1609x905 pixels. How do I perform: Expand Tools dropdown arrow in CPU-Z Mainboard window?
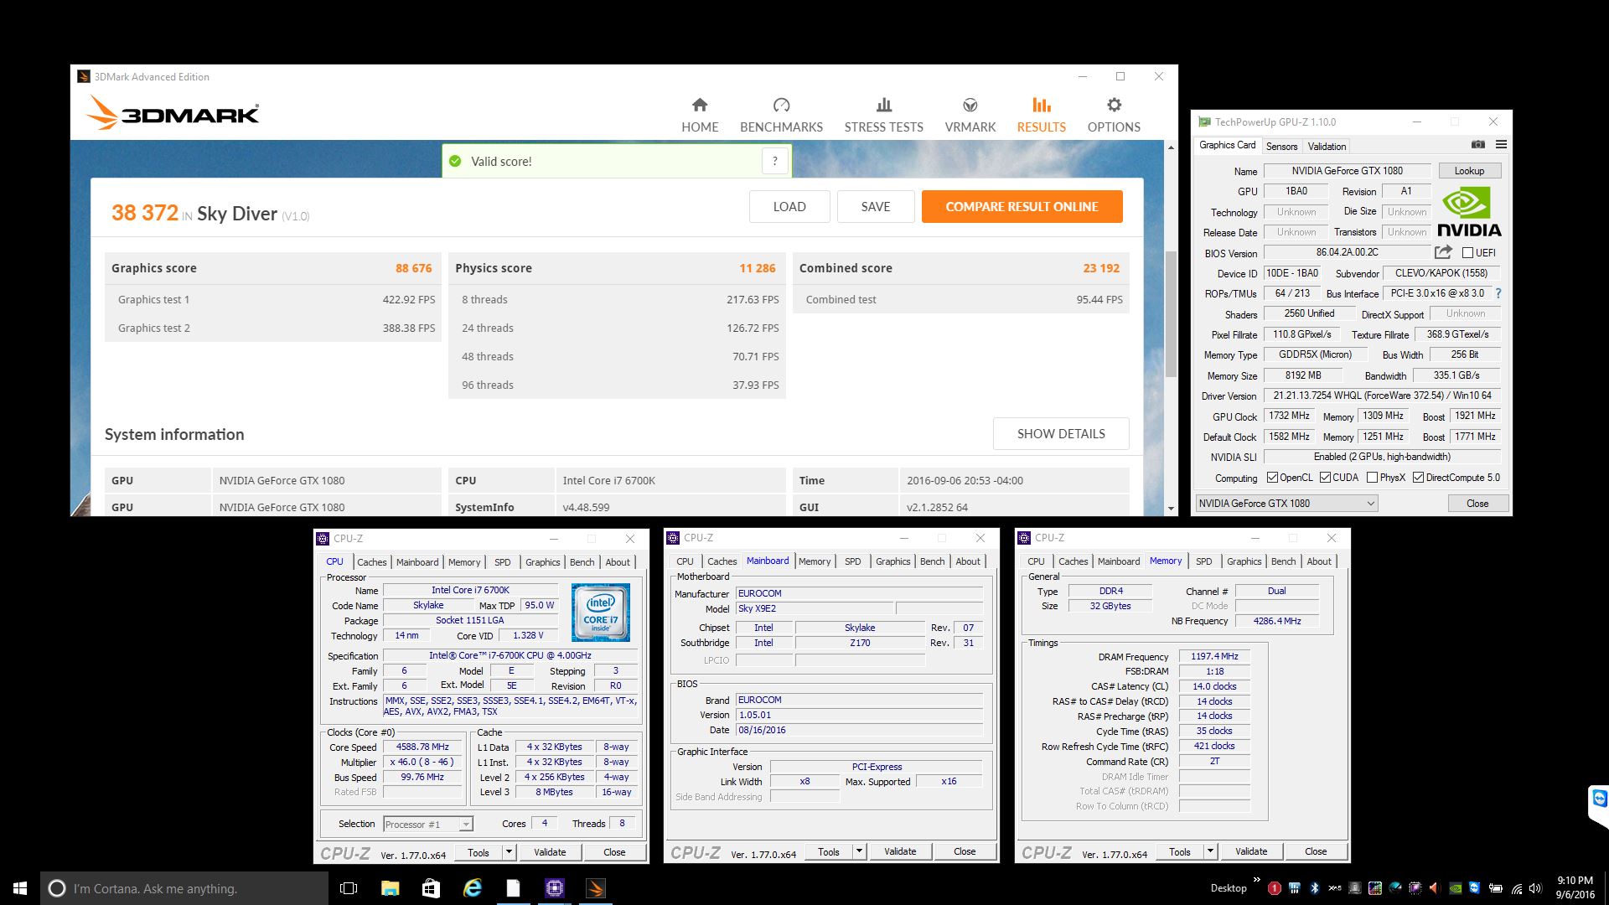[859, 851]
